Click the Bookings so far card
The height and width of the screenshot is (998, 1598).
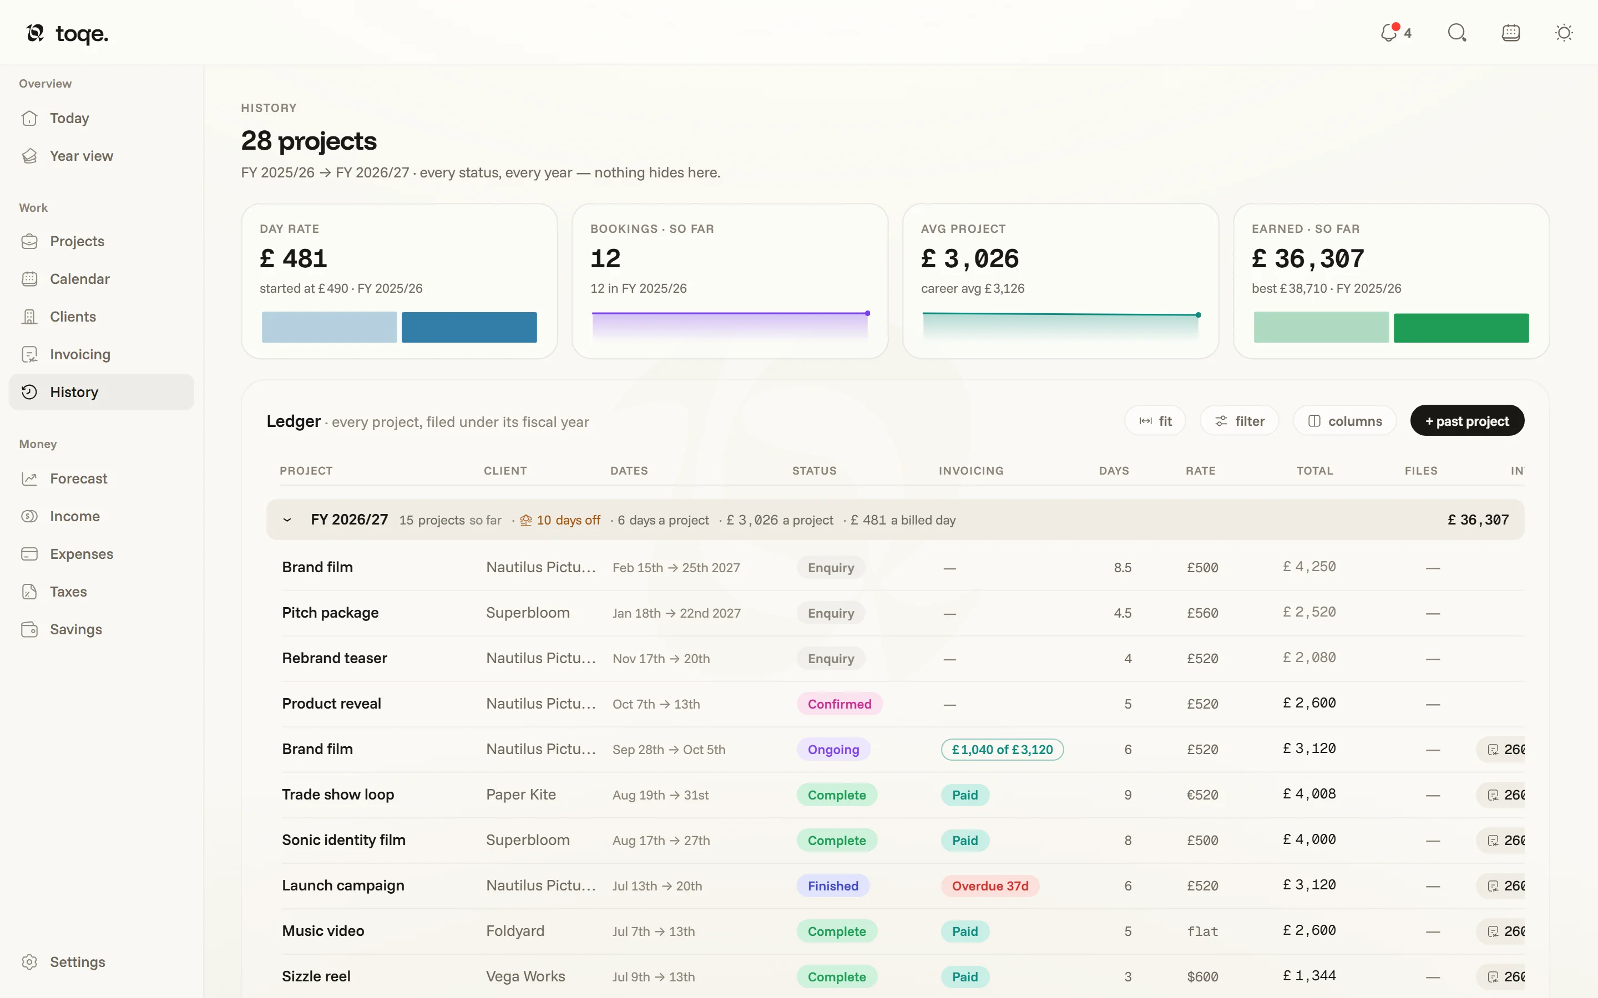tap(730, 281)
